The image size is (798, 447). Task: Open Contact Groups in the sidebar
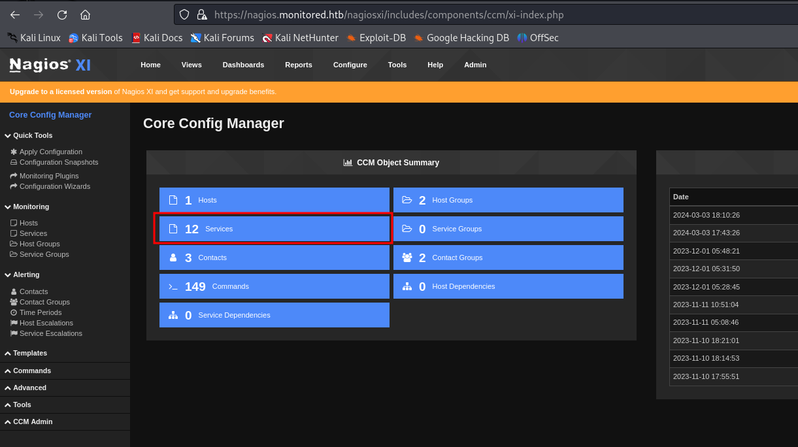pos(40,302)
